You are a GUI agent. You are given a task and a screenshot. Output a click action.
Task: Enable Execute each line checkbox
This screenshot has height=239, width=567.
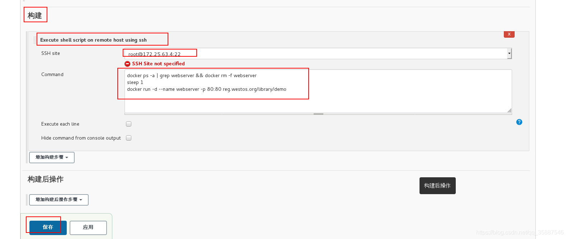[128, 124]
